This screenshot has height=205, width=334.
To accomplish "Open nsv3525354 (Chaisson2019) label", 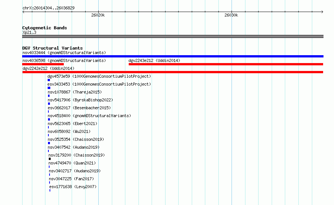I will (76, 139).
